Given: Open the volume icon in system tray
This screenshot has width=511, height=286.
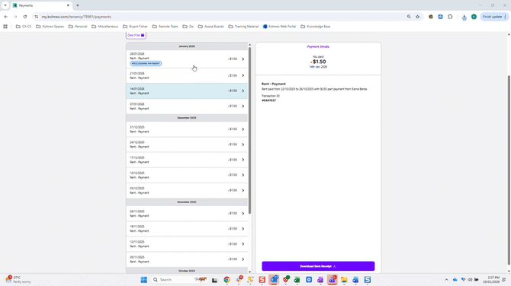Looking at the screenshot, I should (470, 279).
